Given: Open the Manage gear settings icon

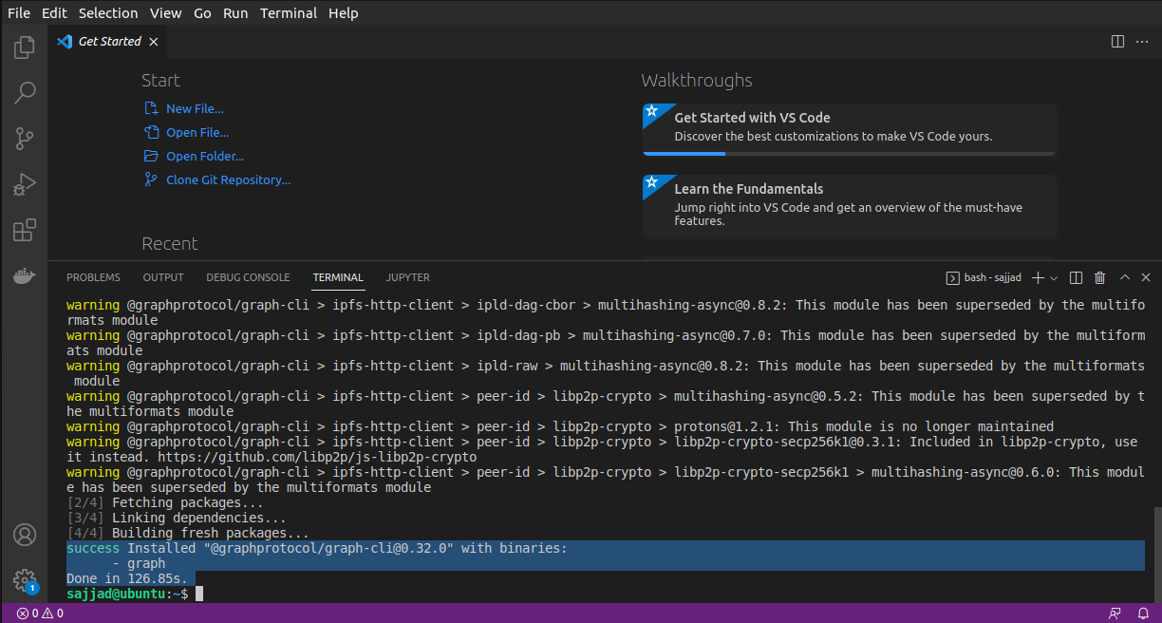Looking at the screenshot, I should coord(25,580).
